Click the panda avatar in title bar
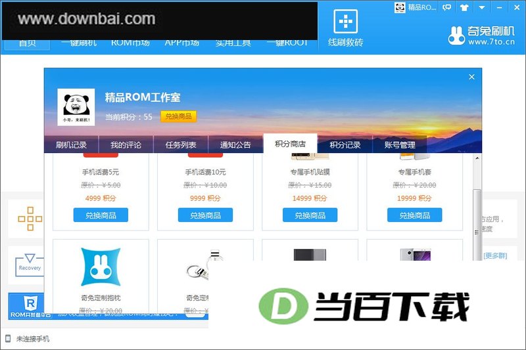The height and width of the screenshot is (350, 526). pos(400,7)
